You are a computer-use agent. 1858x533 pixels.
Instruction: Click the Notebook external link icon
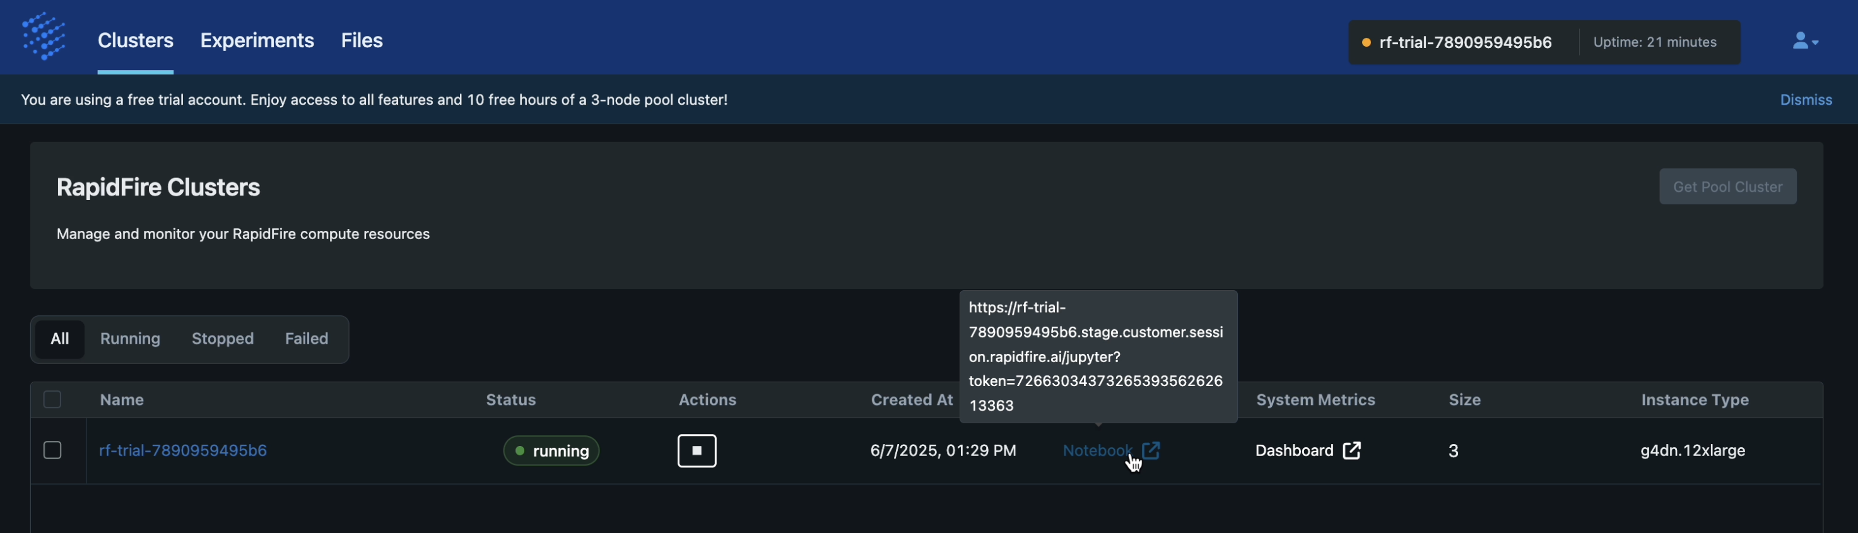[x=1151, y=451]
